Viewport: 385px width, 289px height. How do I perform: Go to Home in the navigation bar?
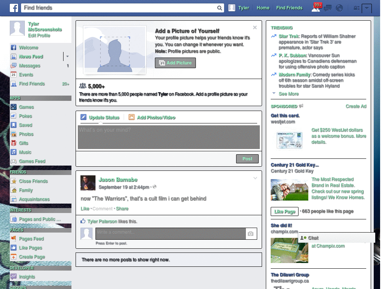[x=263, y=8]
